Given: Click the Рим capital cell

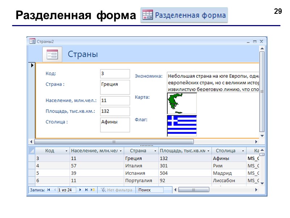Looking at the screenshot, I should 229,166.
